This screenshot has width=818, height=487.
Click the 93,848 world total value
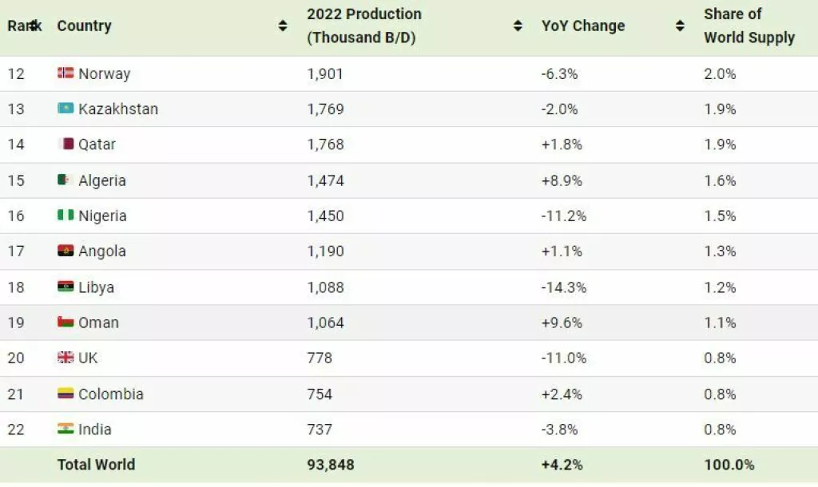pyautogui.click(x=330, y=465)
